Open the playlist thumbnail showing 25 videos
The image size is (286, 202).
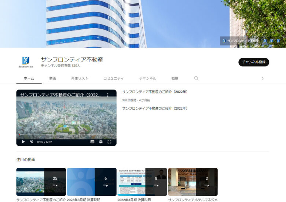(41, 182)
